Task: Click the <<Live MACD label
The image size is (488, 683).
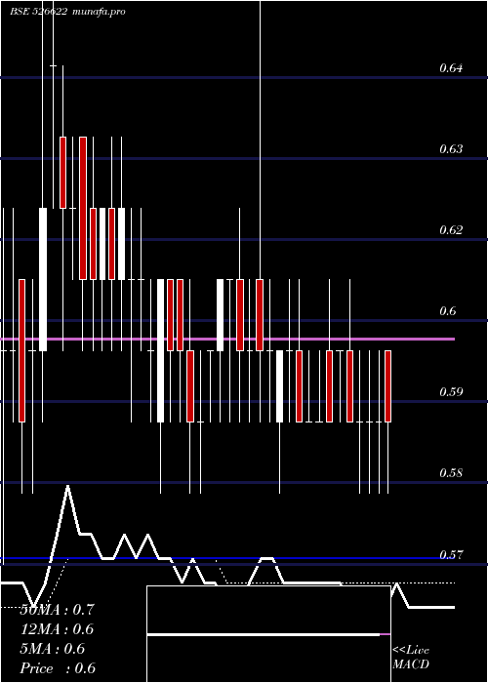Action: pos(411,658)
